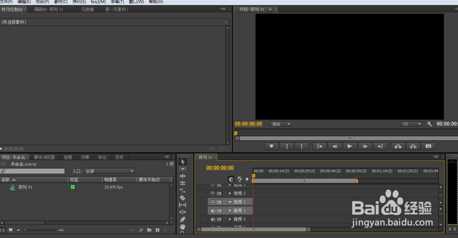Viewport: 458px width, 238px height.
Task: Expand the 音频 1 track
Action: [230, 211]
